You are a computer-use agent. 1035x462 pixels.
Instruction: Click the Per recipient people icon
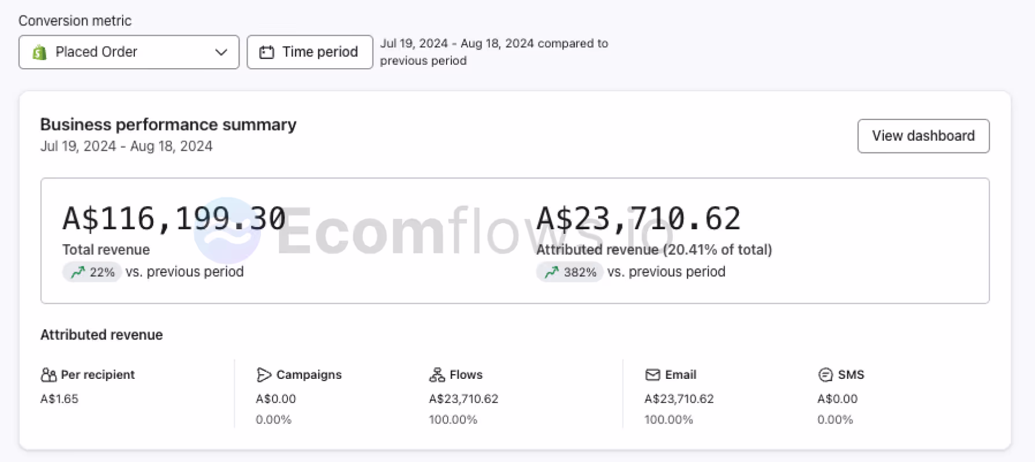tap(49, 375)
